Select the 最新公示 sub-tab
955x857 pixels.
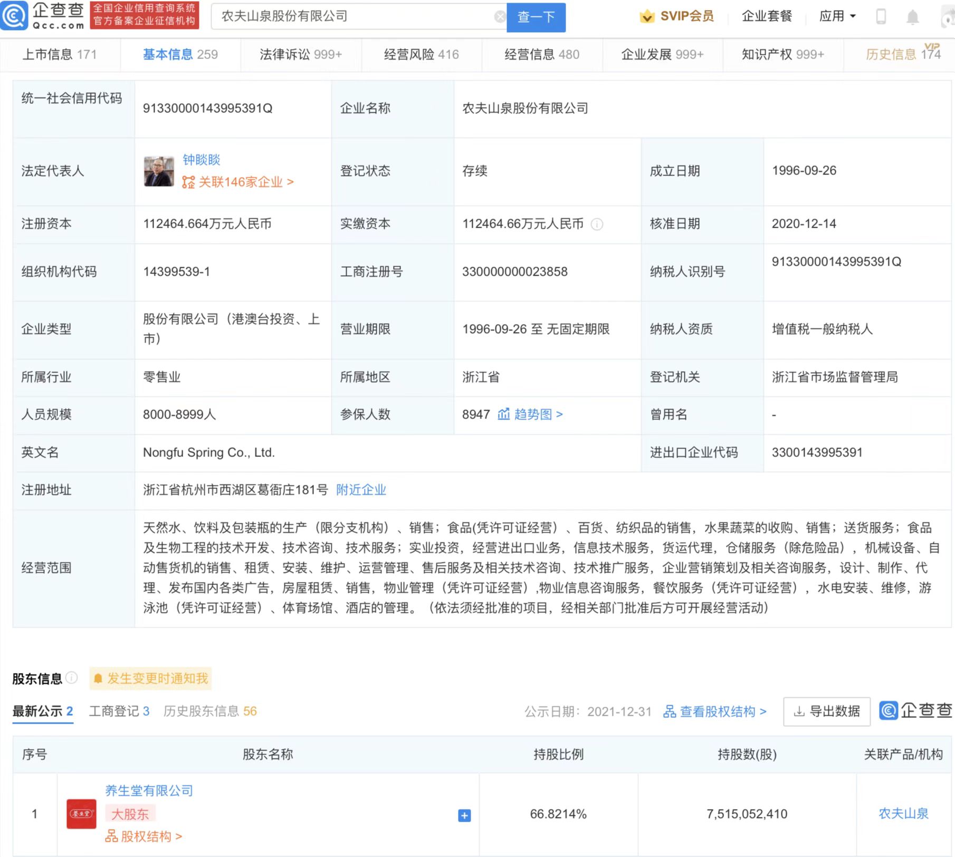[43, 712]
